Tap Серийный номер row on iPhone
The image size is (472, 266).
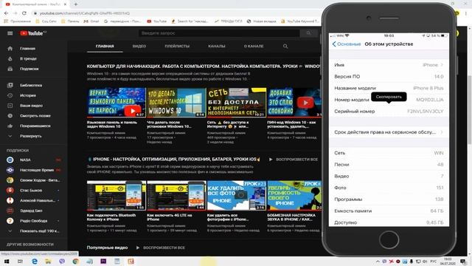389,112
